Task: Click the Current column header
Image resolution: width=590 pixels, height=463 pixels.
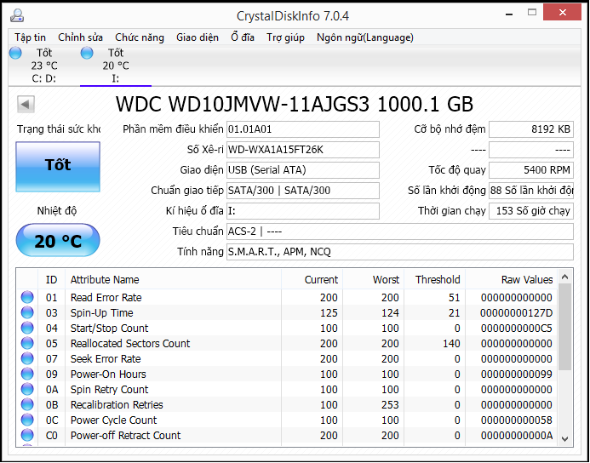Action: click(312, 279)
